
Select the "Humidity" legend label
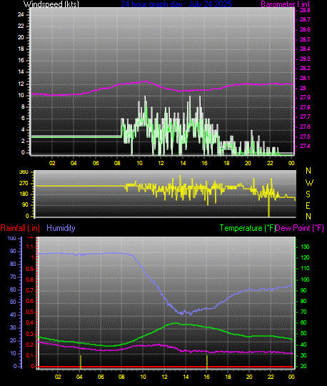(x=61, y=228)
